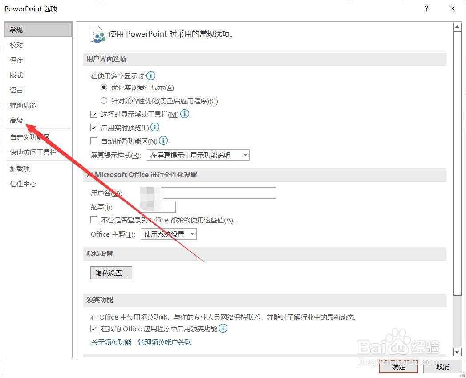
Task: Click the scrollbar down arrow
Action: click(457, 352)
